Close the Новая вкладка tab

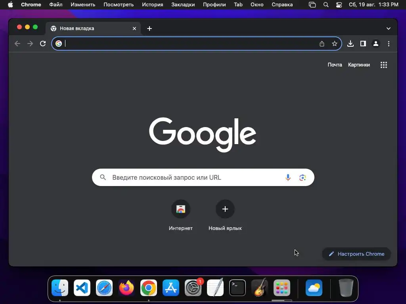tap(134, 28)
